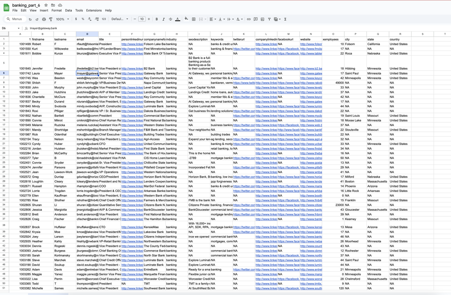Screen dimensions: 451x295
Task: Format the selection as currency
Action: pyautogui.click(x=76, y=19)
